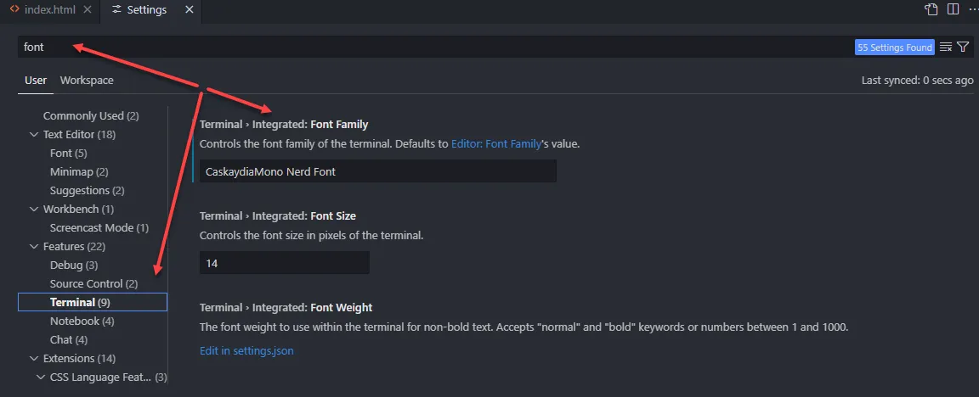This screenshot has height=397, width=979.
Task: Collapse the Features settings group
Action: 34,247
